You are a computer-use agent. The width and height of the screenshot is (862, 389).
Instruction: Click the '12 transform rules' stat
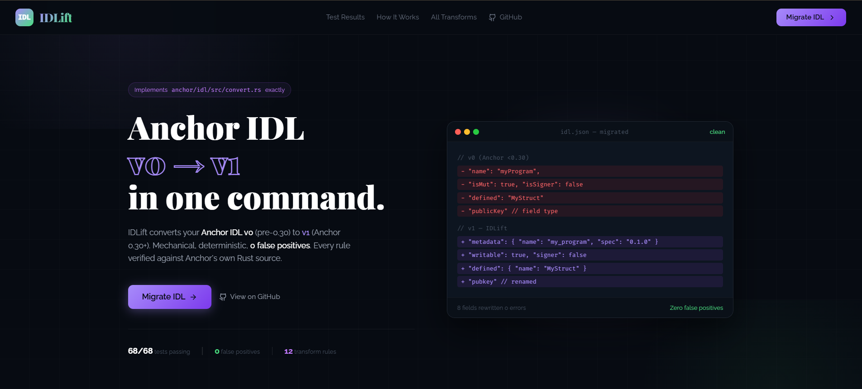(310, 351)
